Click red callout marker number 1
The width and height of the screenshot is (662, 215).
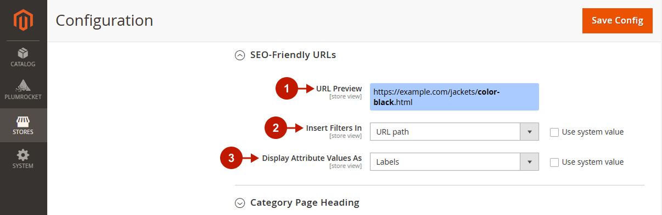click(x=285, y=88)
